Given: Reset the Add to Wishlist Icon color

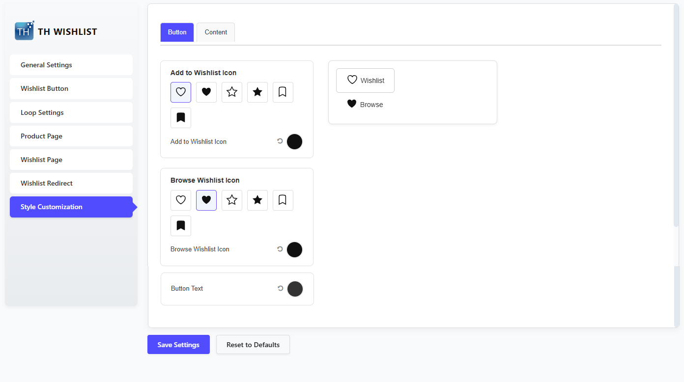Looking at the screenshot, I should coord(280,141).
